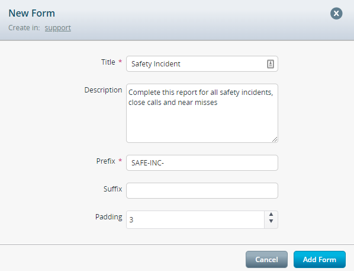Image resolution: width=354 pixels, height=271 pixels.
Task: Decrease Padding with the down arrow
Action: pyautogui.click(x=271, y=221)
